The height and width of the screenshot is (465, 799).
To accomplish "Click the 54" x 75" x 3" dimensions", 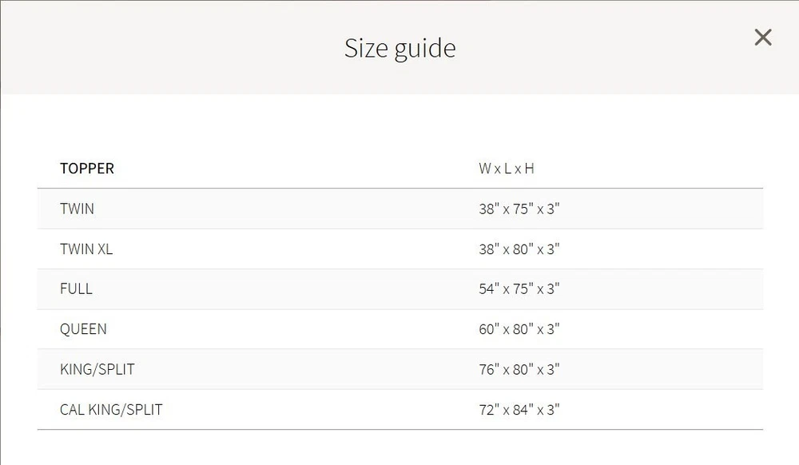I will pyautogui.click(x=519, y=289).
